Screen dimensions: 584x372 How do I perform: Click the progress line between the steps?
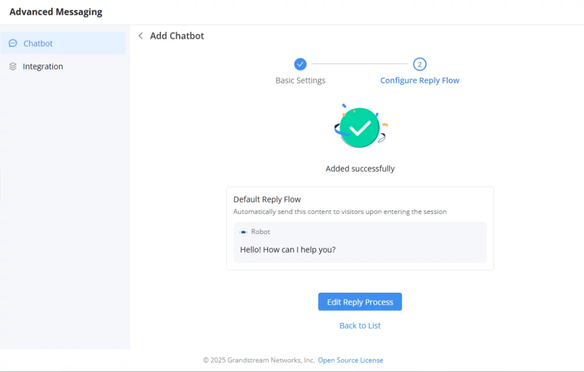360,64
